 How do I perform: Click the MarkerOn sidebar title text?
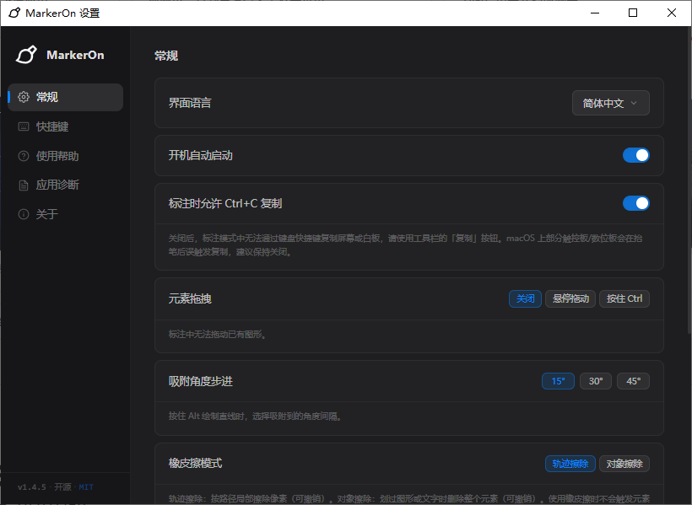75,55
